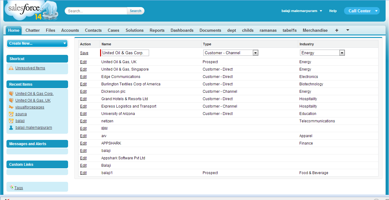Image resolution: width=389 pixels, height=200 pixels.
Task: Edit the netizen row
Action: (x=83, y=121)
